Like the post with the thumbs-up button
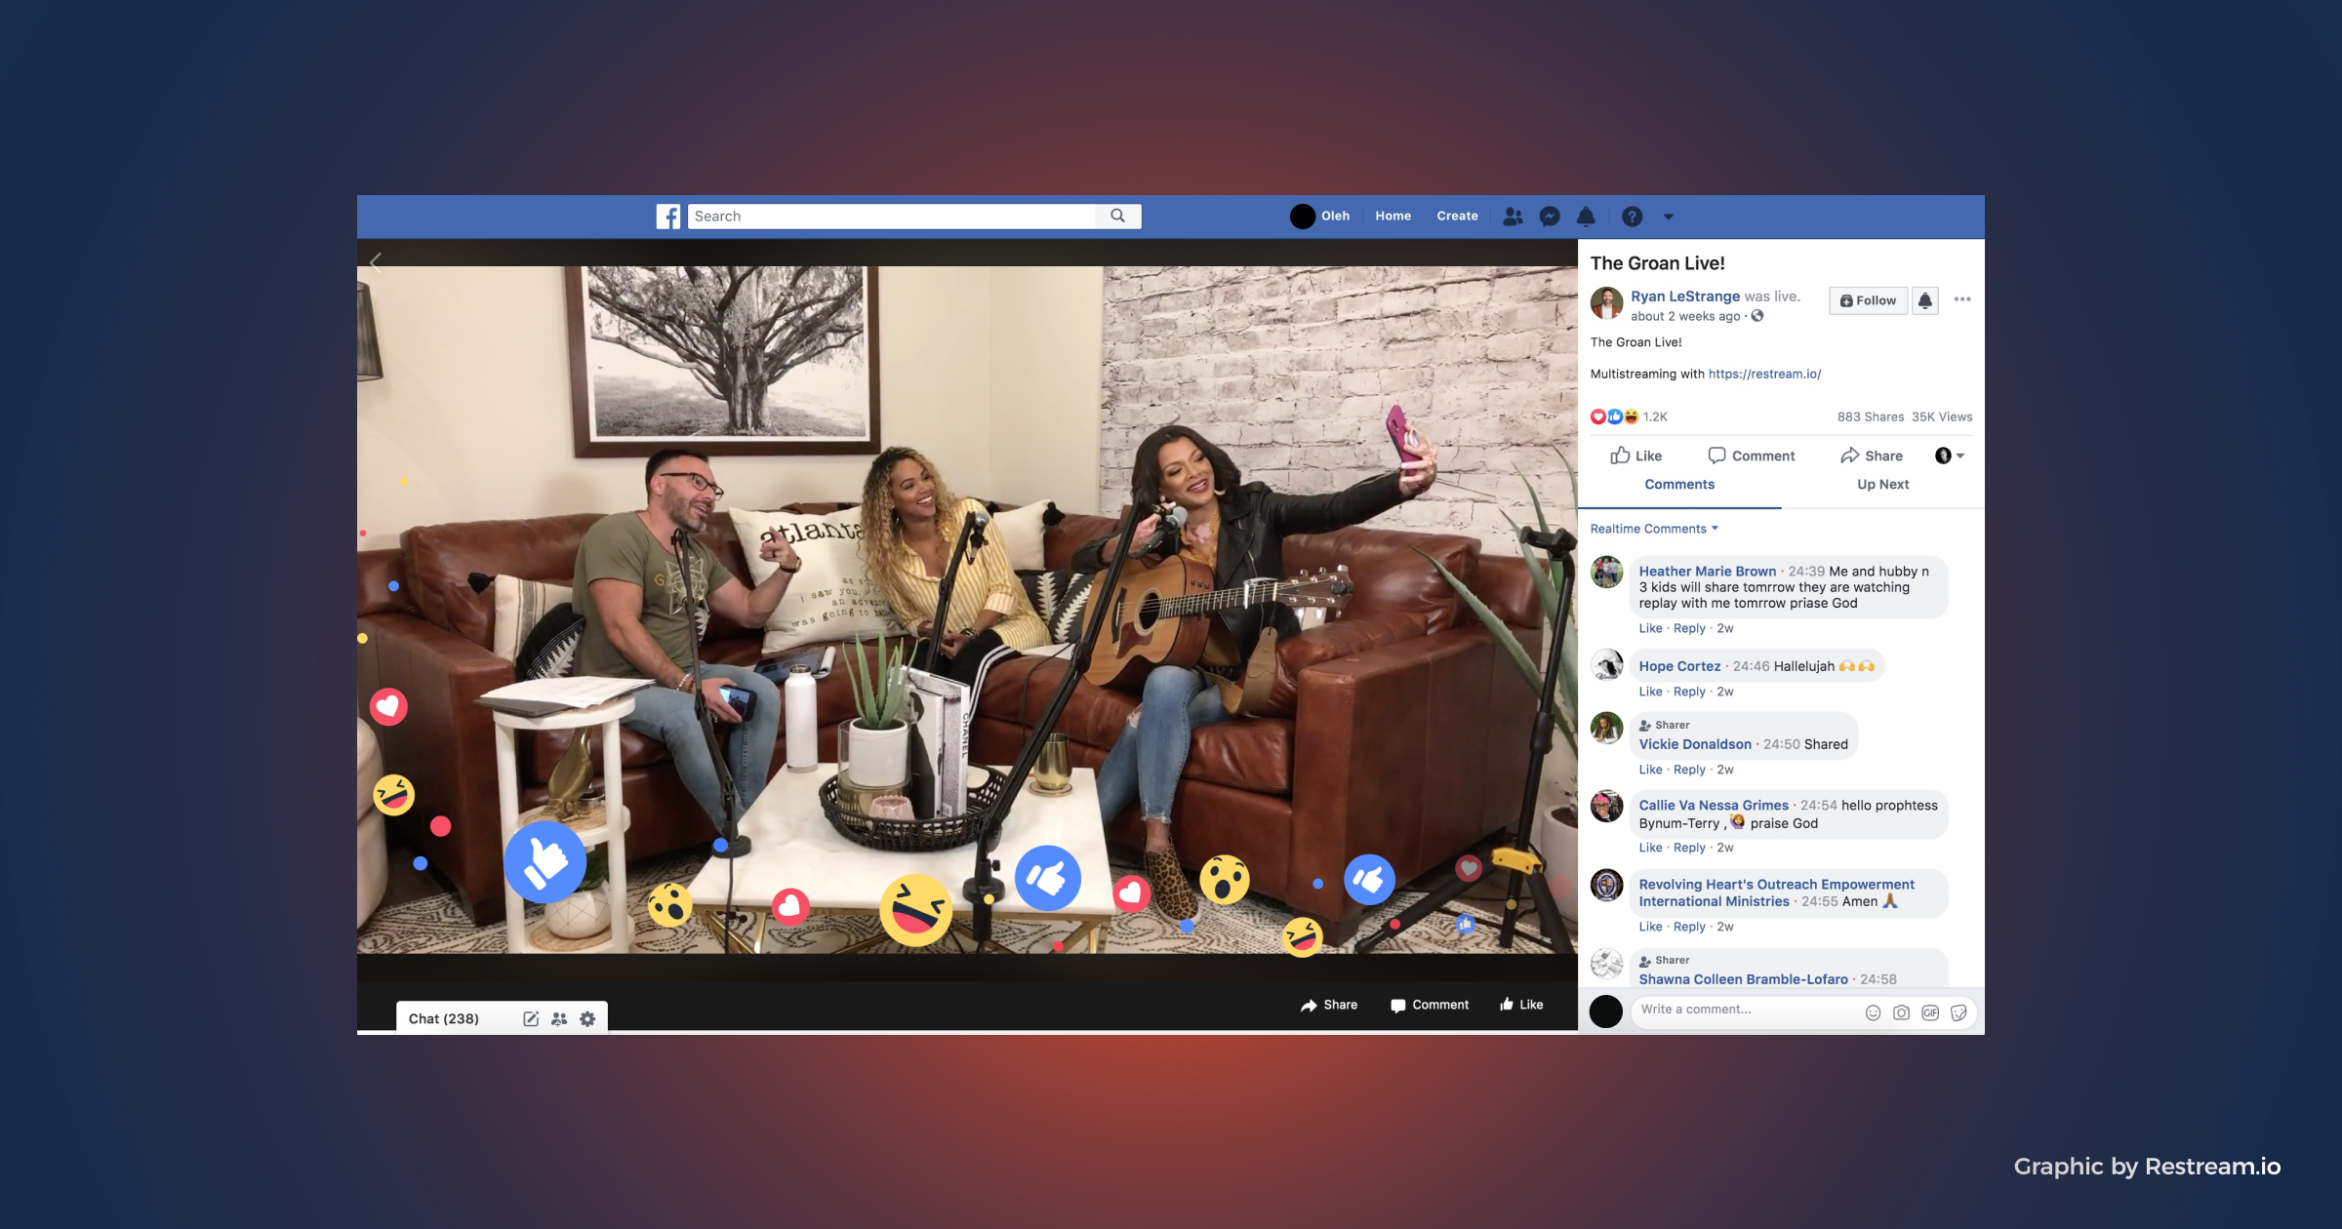2342x1229 pixels. (x=1636, y=456)
